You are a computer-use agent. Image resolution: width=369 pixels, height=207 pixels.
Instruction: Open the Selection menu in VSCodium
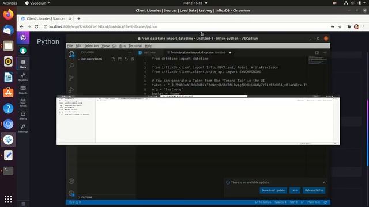click(x=92, y=46)
